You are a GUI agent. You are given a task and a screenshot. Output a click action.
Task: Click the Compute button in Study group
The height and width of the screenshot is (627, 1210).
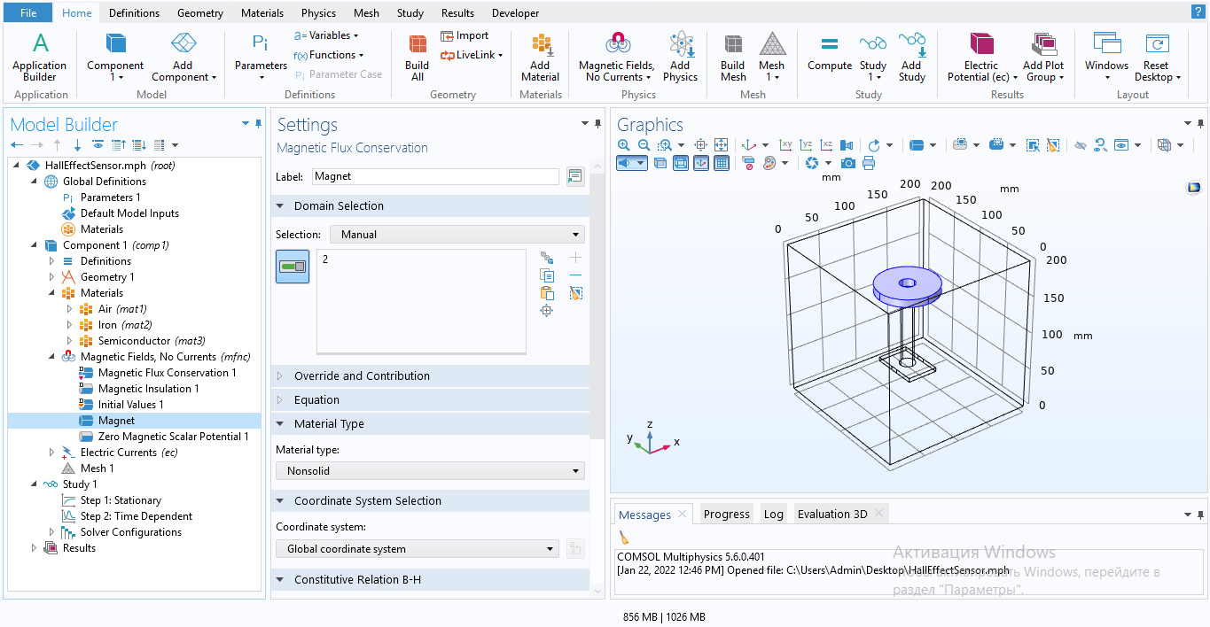point(830,53)
